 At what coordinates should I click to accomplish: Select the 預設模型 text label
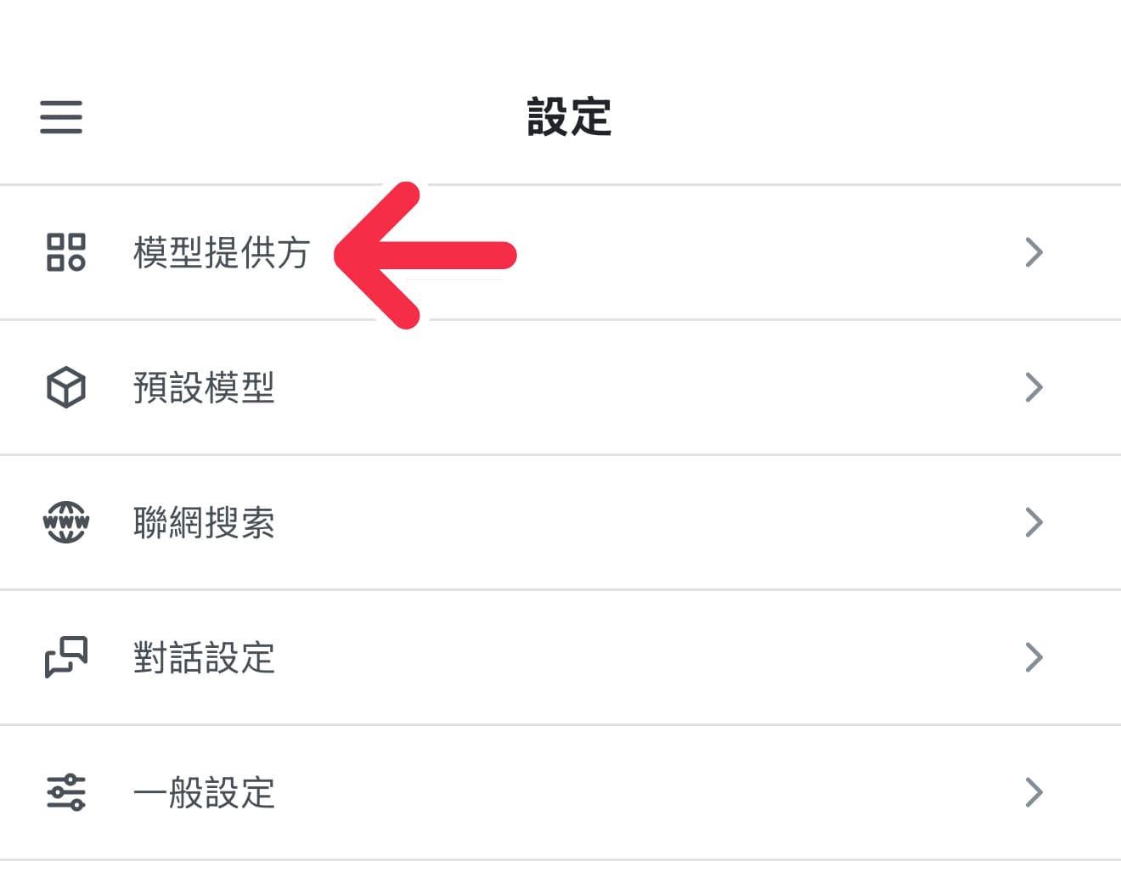click(x=204, y=388)
